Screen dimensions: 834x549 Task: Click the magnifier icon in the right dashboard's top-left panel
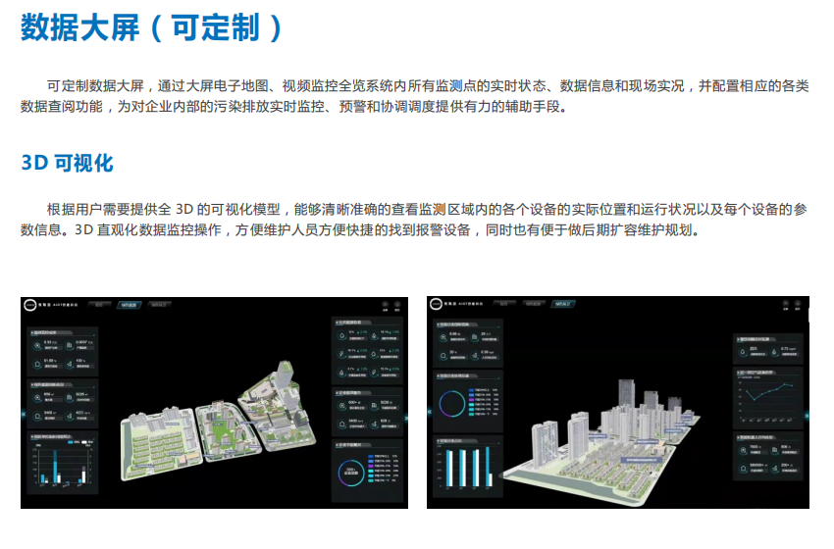point(443,336)
